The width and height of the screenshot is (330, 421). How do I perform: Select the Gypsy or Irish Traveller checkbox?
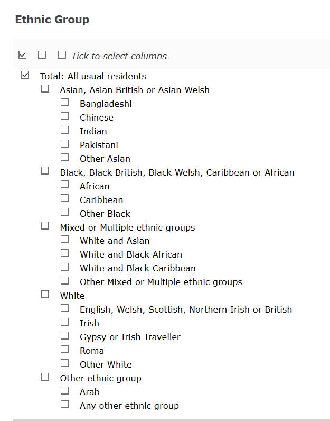64,336
